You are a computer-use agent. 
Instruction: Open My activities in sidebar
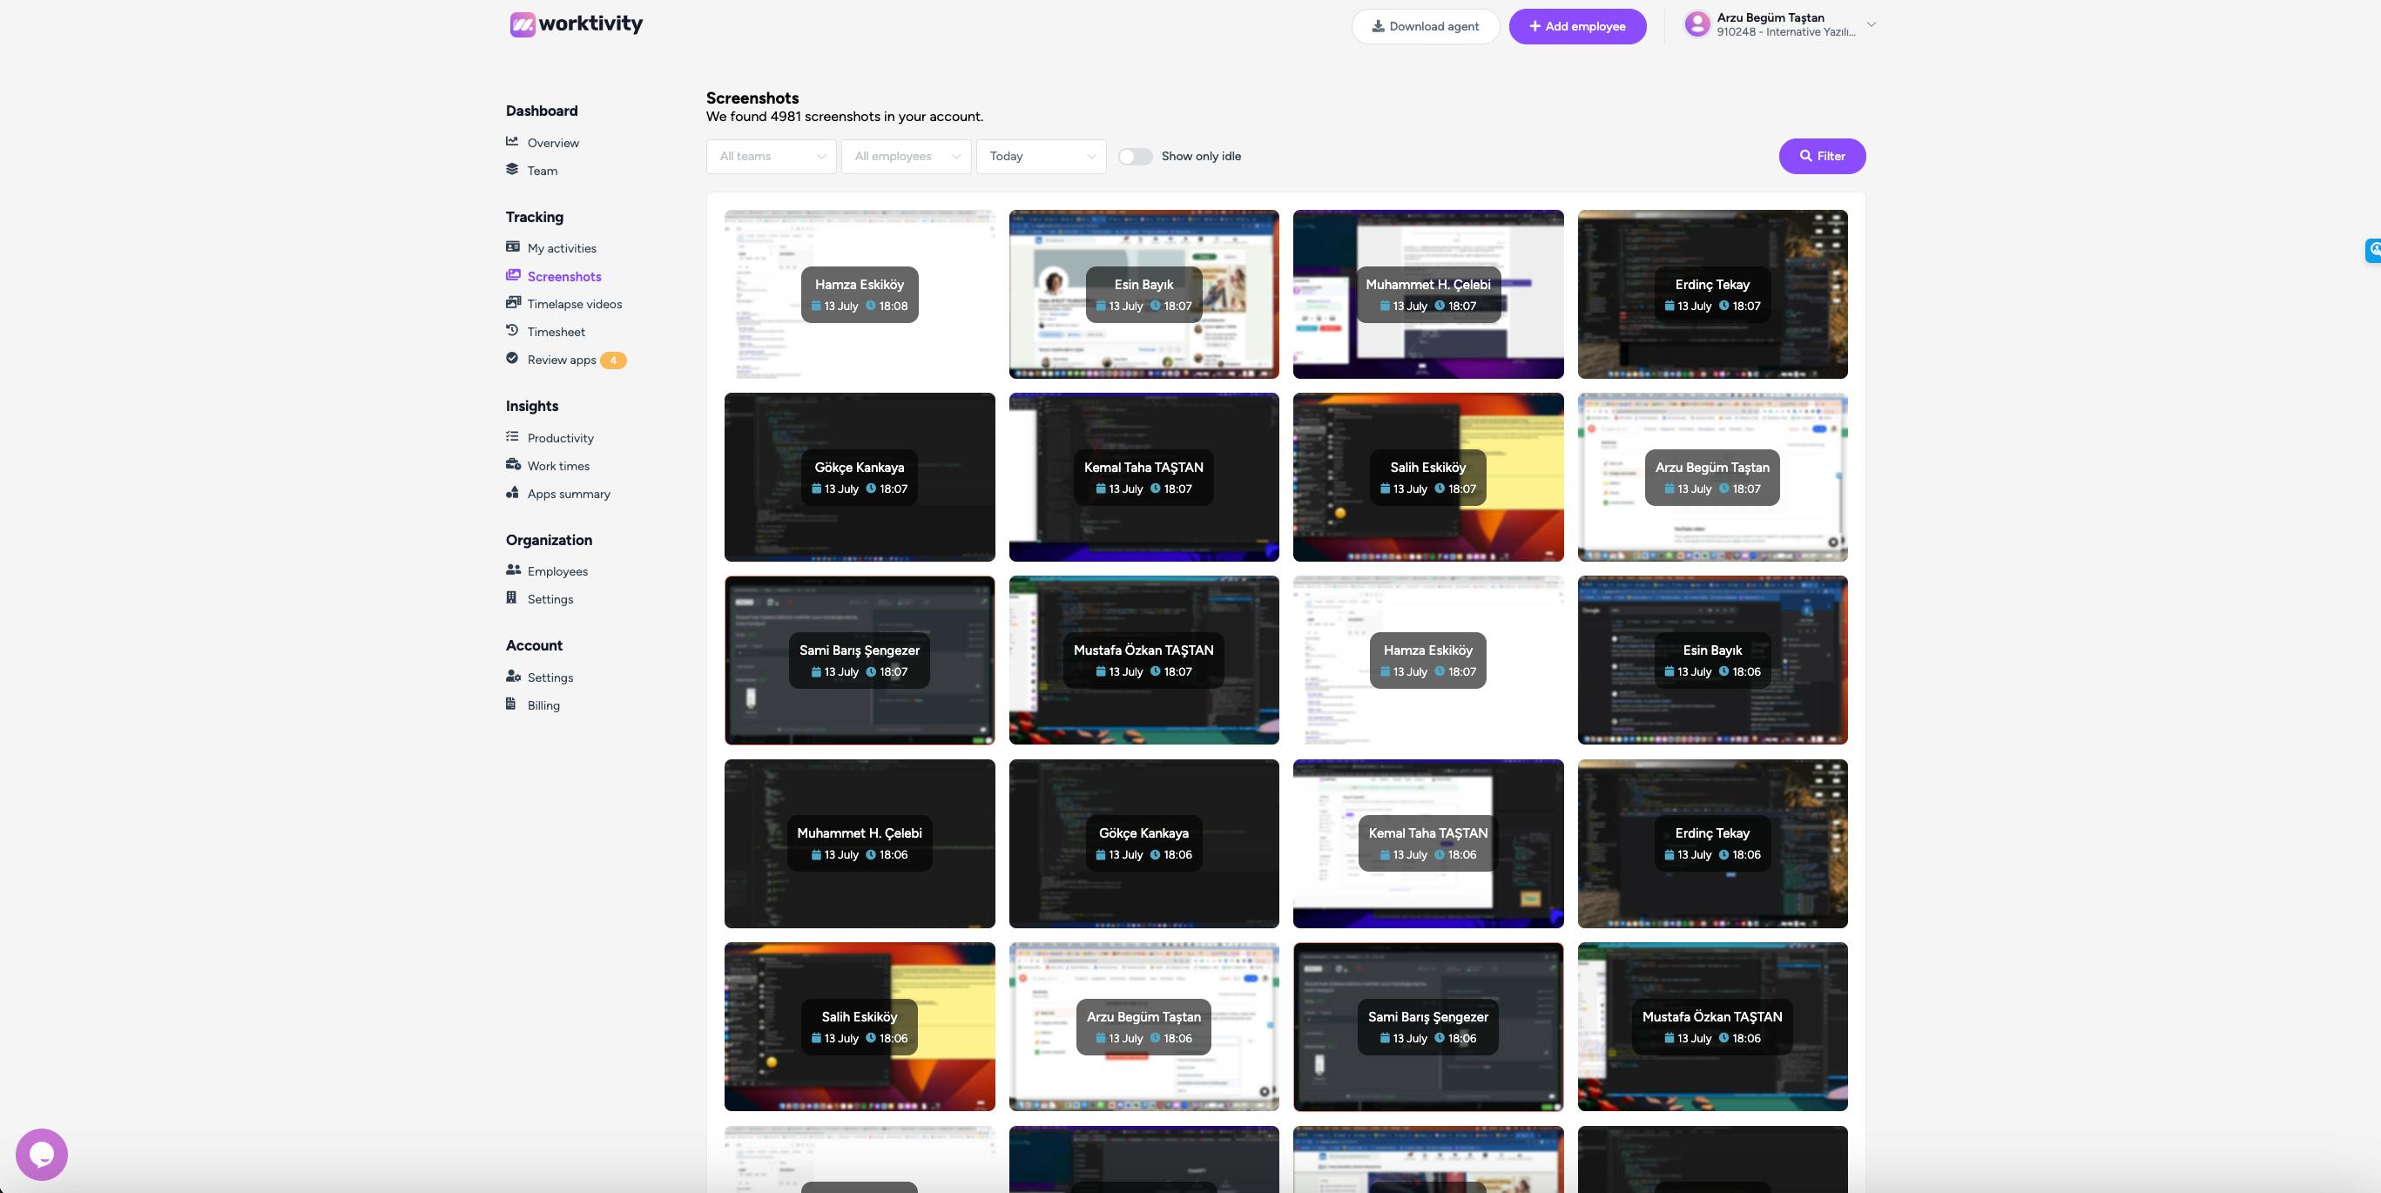click(x=562, y=248)
